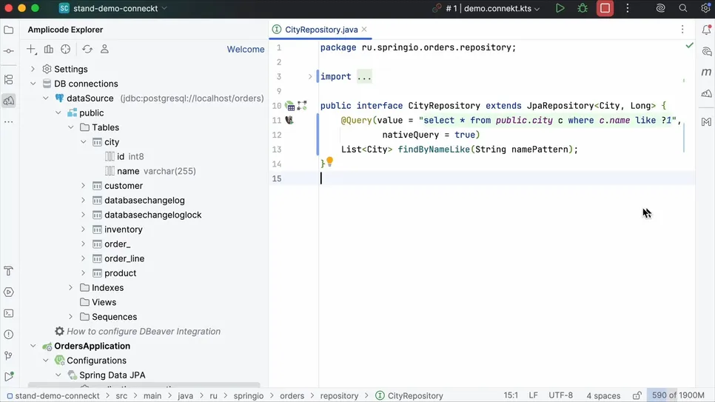Open the Amplicode Explorer sidebar icon
715x402 pixels.
point(9,101)
